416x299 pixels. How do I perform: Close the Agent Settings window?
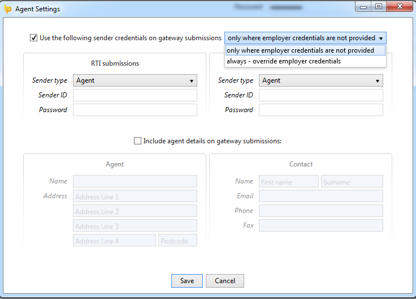coord(400,6)
